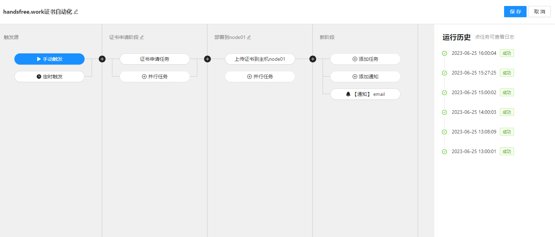Add 并行任务 under 证书申请阶段

155,77
